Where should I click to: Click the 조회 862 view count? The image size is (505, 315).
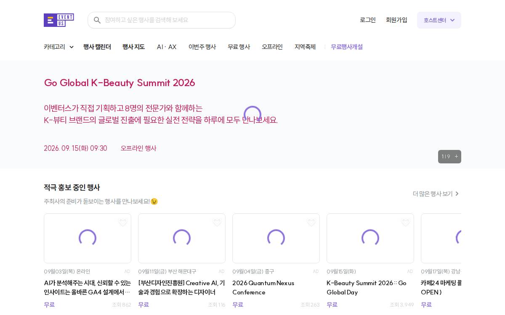(122, 305)
